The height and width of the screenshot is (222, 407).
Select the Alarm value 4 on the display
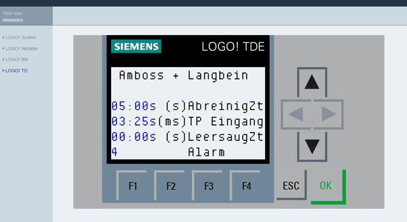[115, 152]
